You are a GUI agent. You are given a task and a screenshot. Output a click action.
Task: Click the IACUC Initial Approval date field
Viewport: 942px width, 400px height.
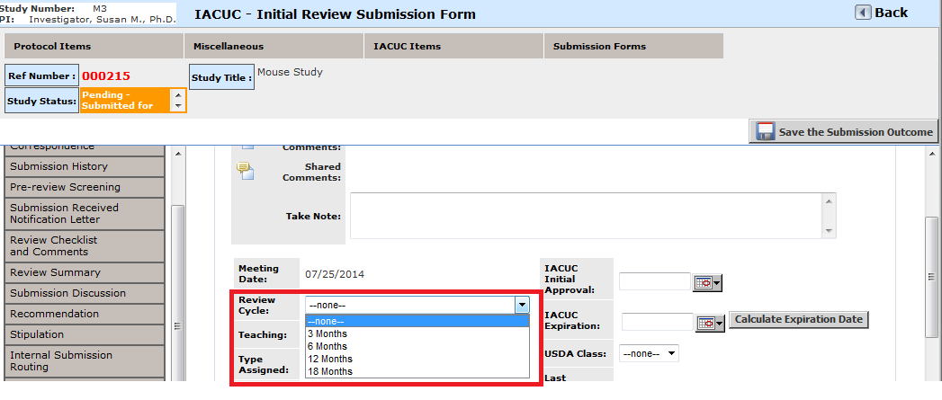point(655,281)
